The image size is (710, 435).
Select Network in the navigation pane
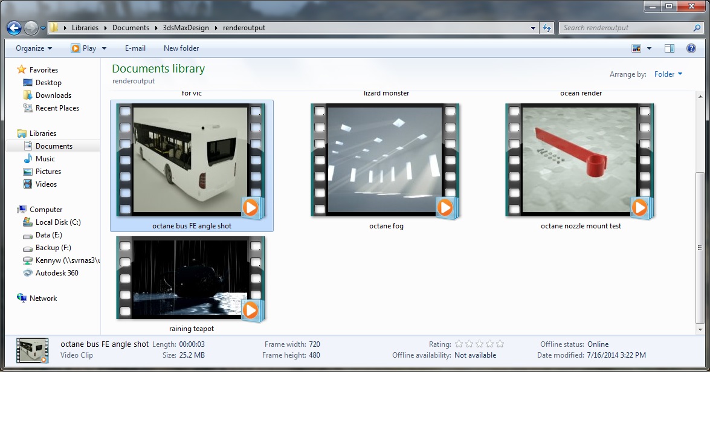pyautogui.click(x=43, y=298)
